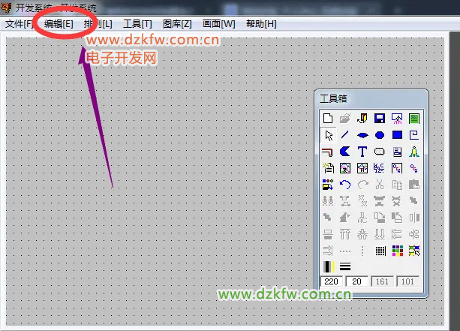Select the rounded button tool icon
Screen dimensions: 460x331
point(380,152)
